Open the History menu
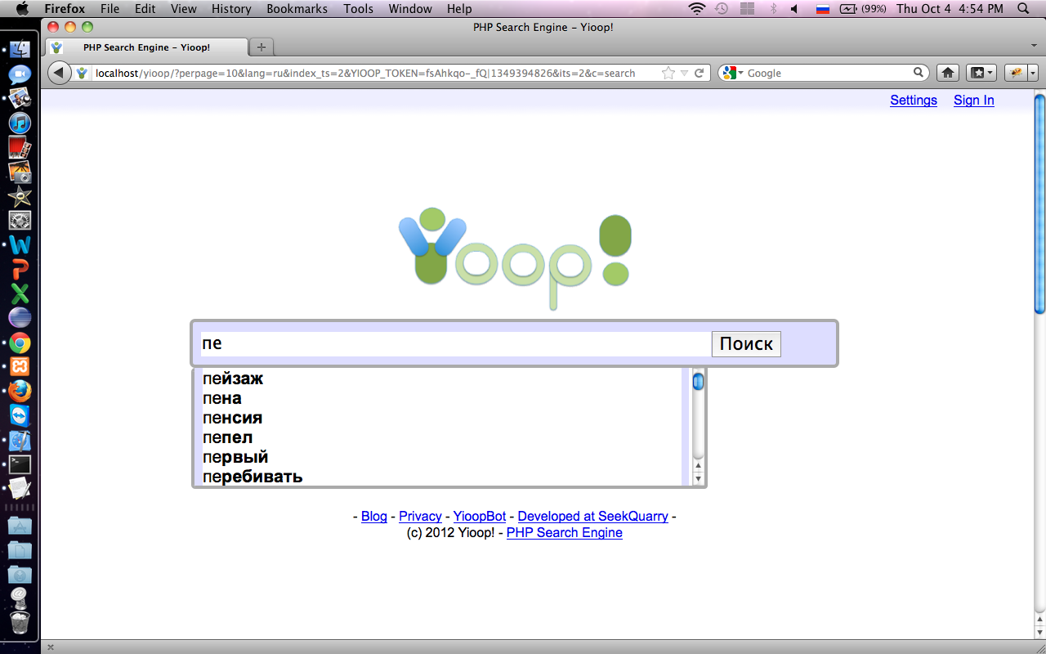Image resolution: width=1046 pixels, height=654 pixels. click(x=231, y=9)
